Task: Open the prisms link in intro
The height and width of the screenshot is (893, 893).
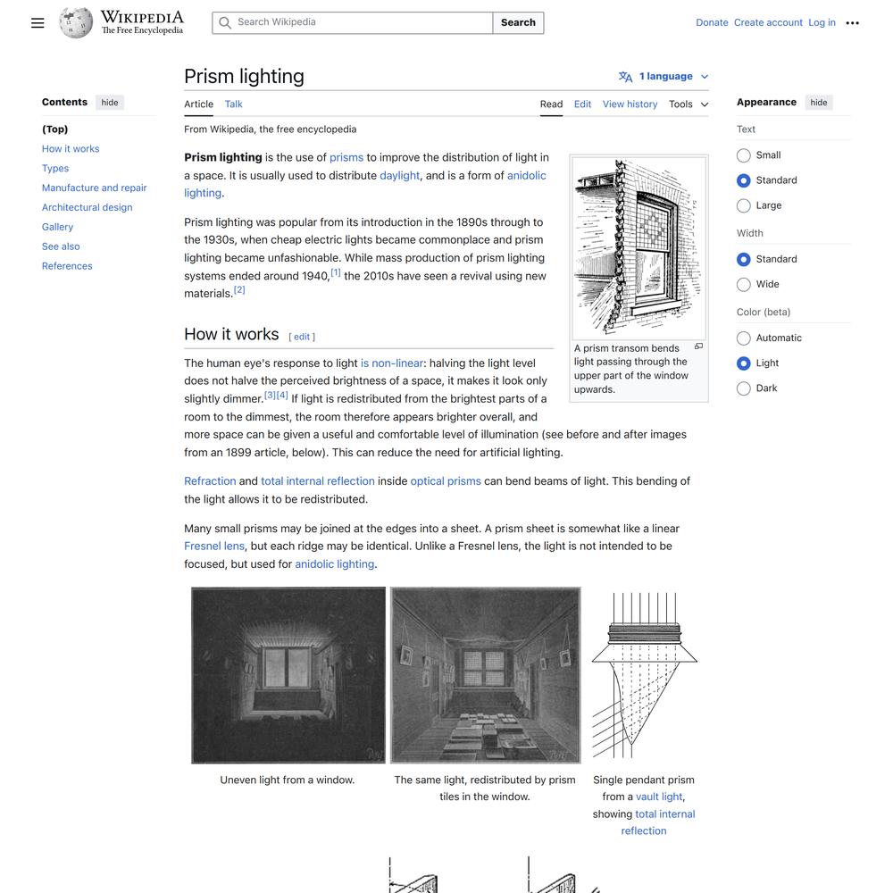Action: 346,158
